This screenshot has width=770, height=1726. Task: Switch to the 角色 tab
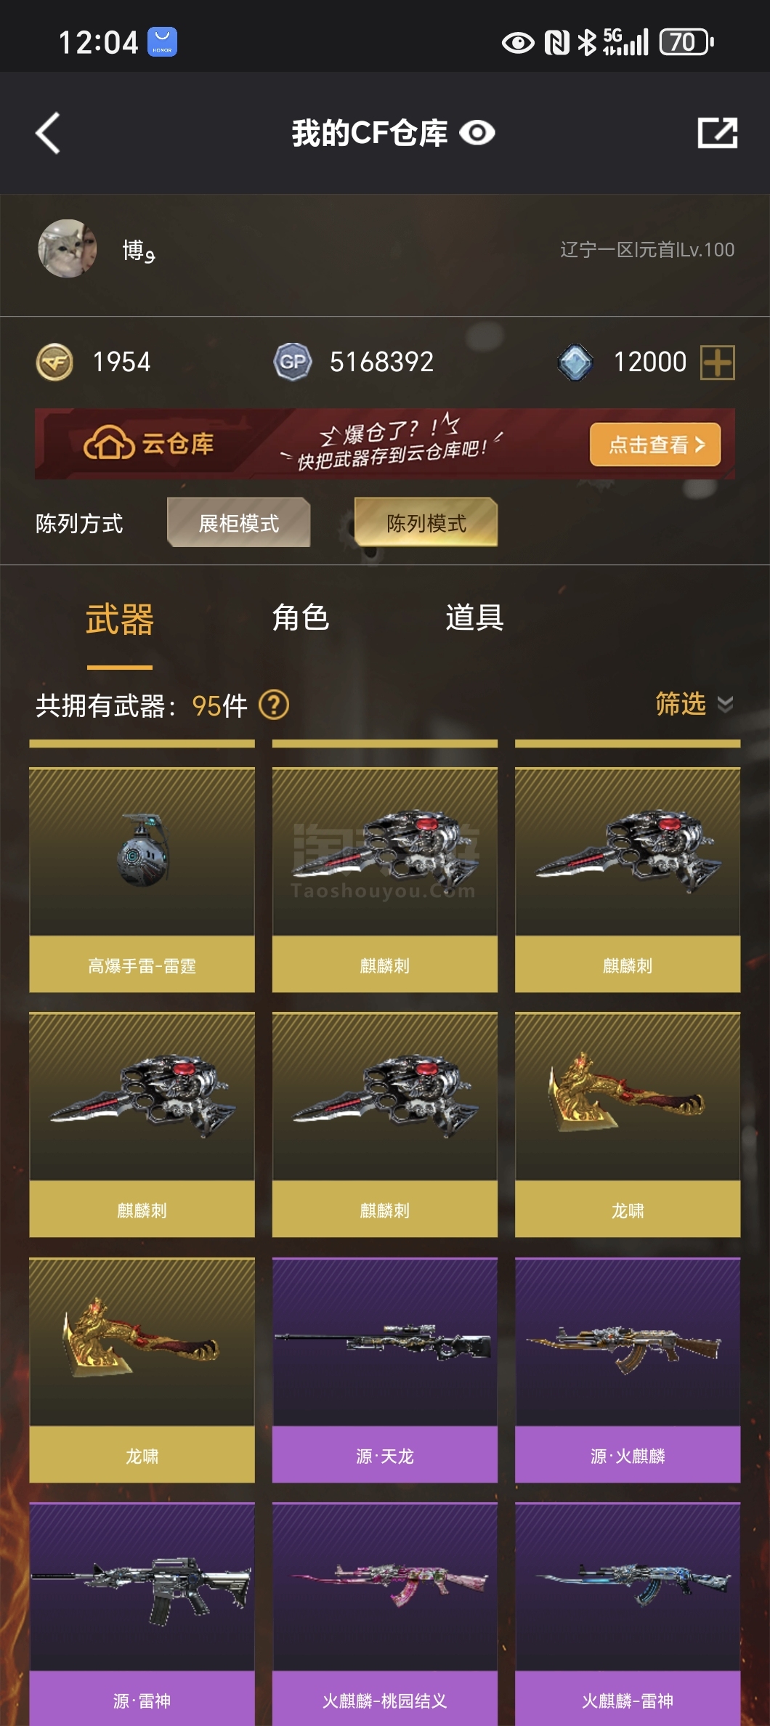pyautogui.click(x=301, y=617)
